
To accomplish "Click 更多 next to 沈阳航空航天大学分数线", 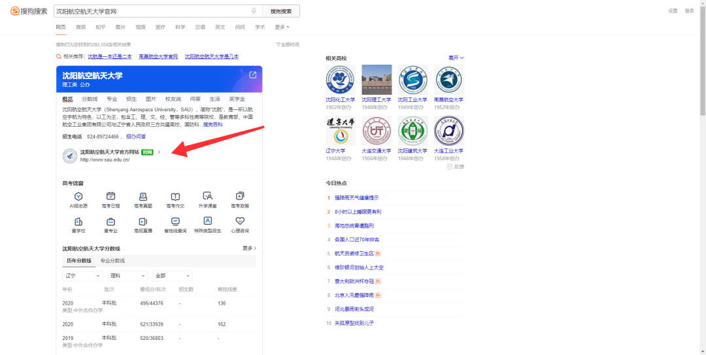I will click(x=250, y=248).
